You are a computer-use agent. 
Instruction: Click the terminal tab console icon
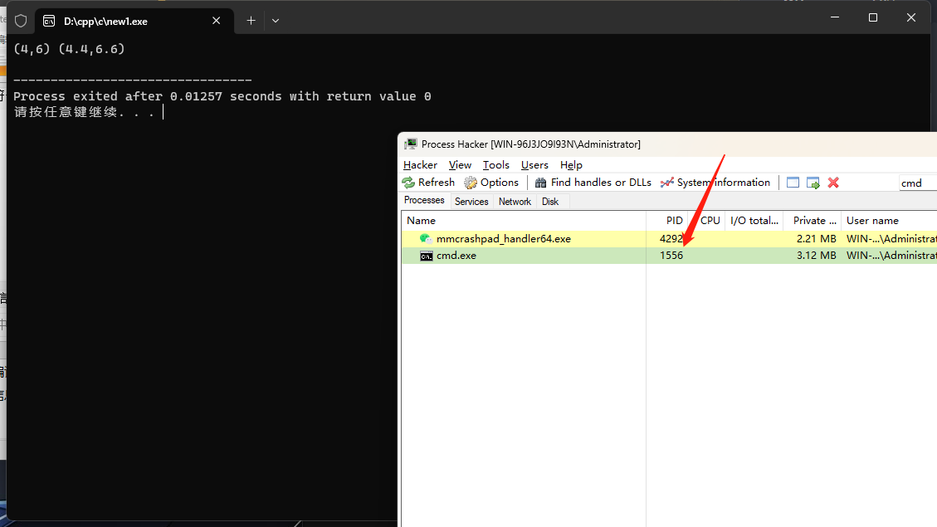coord(49,21)
